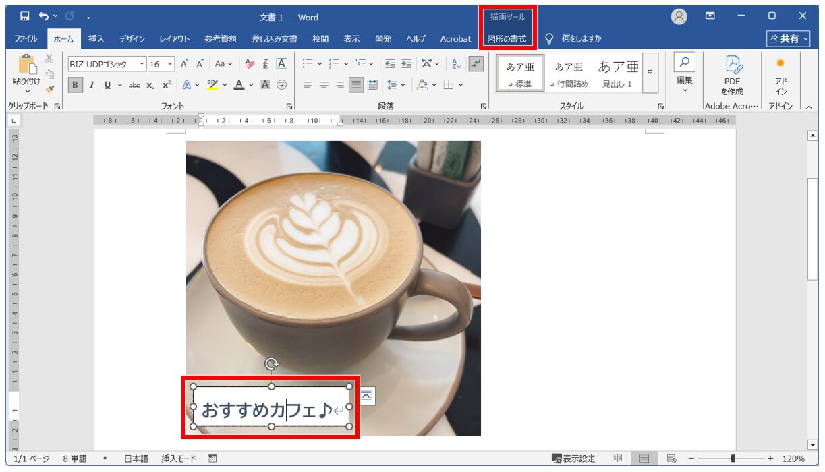Viewport: 825px width, 472px height.
Task: Click the 貼り付け paste clipboard icon
Action: coord(27,65)
